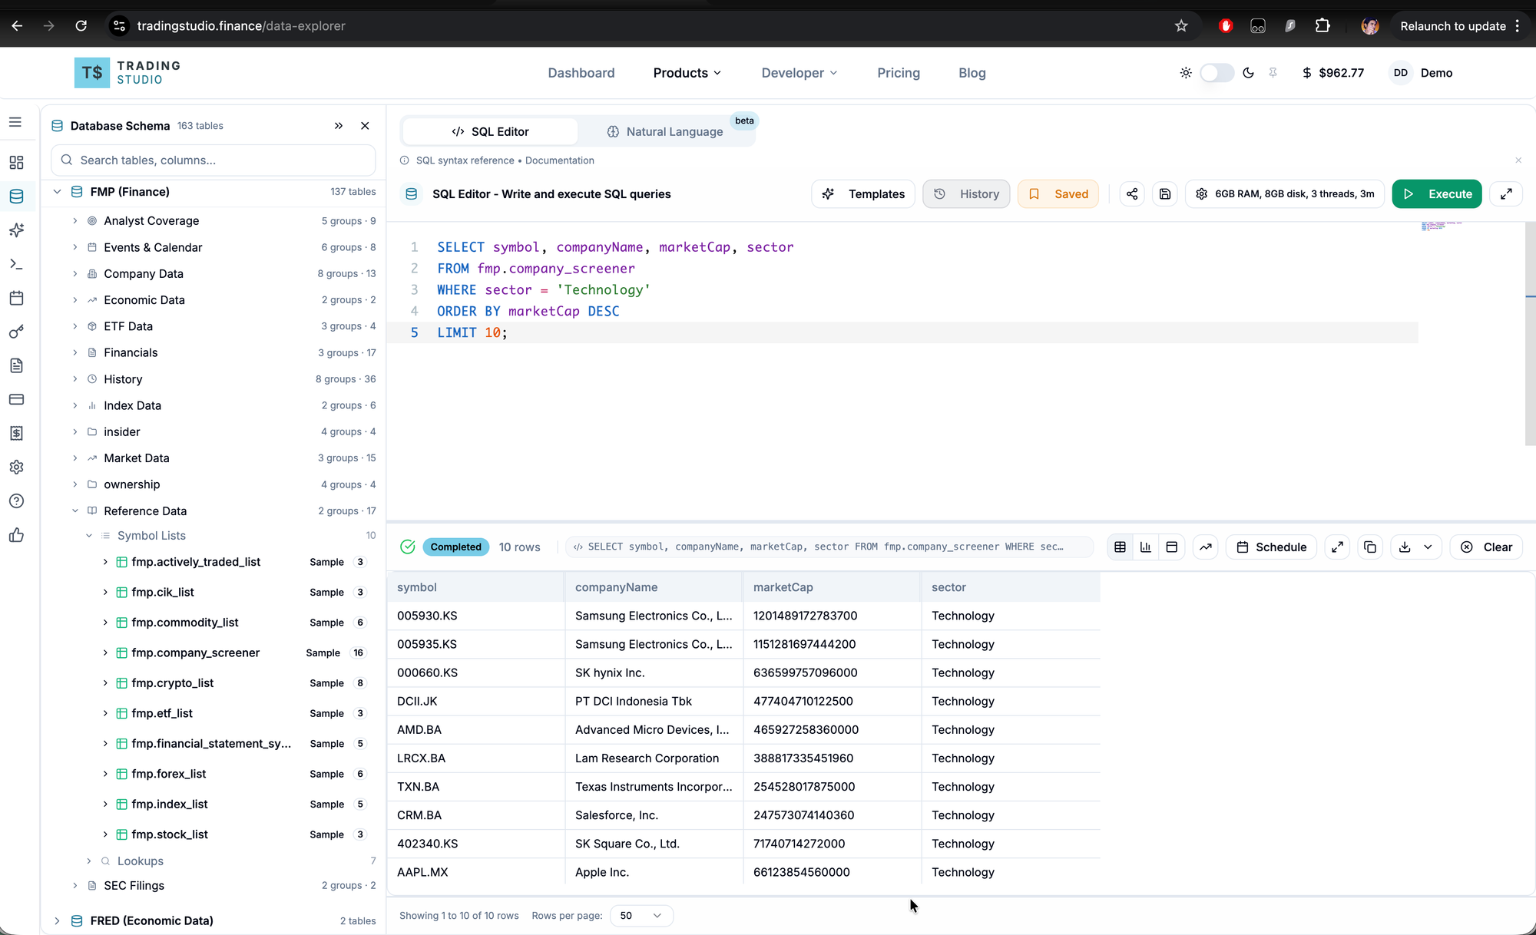Viewport: 1536px width, 935px height.
Task: Open query Templates
Action: click(863, 194)
